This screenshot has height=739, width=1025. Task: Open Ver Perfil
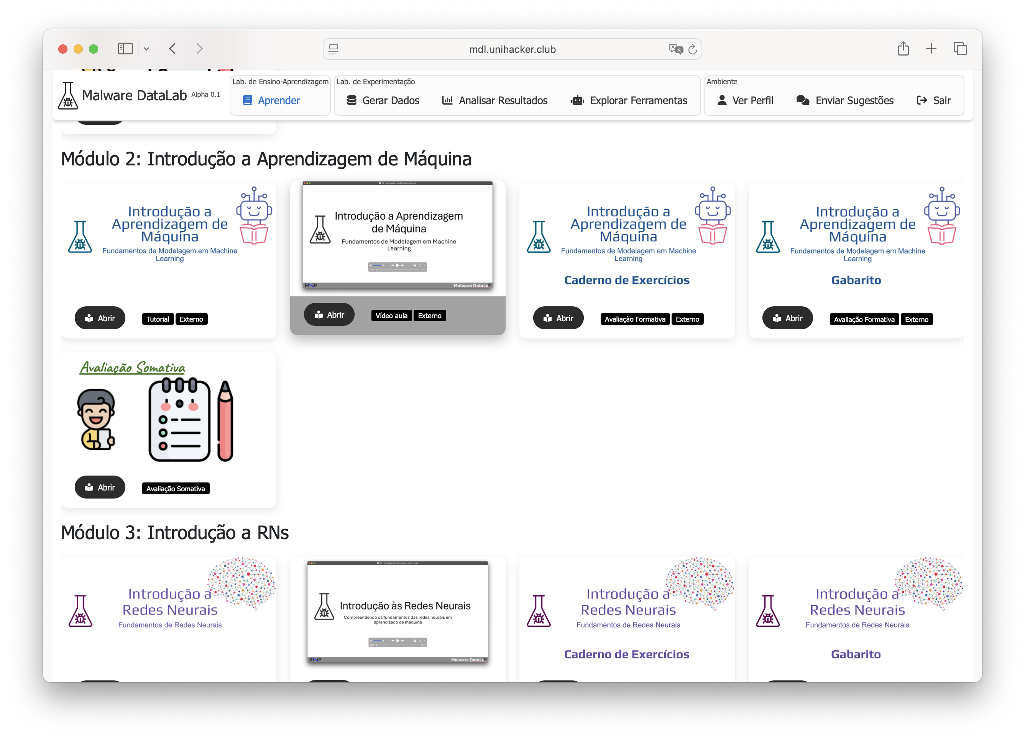tap(745, 100)
